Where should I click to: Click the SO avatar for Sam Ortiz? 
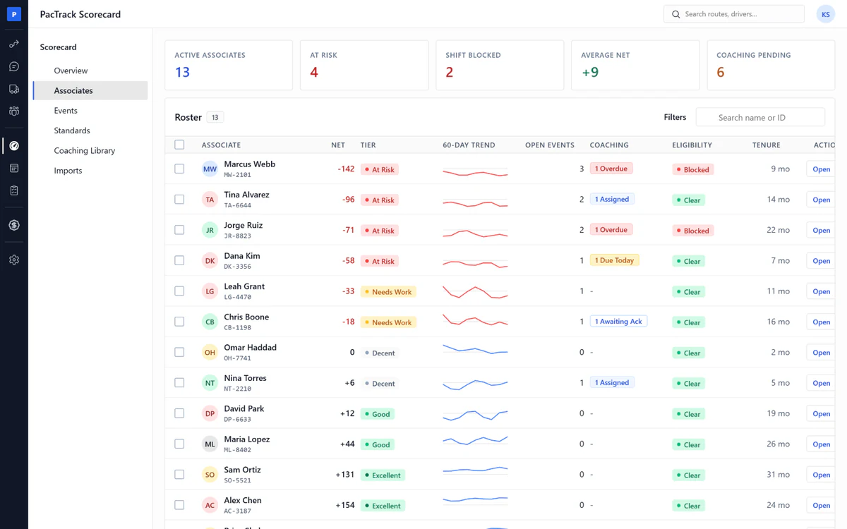[x=210, y=475]
